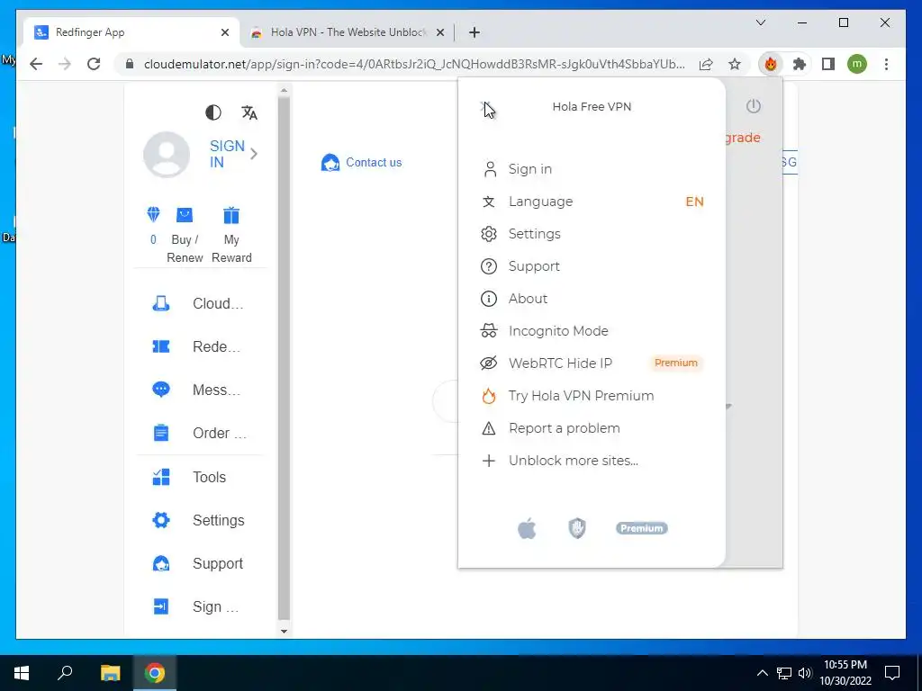This screenshot has height=691, width=922.
Task: Click the Hola VPN flame extension icon
Action: [x=771, y=64]
